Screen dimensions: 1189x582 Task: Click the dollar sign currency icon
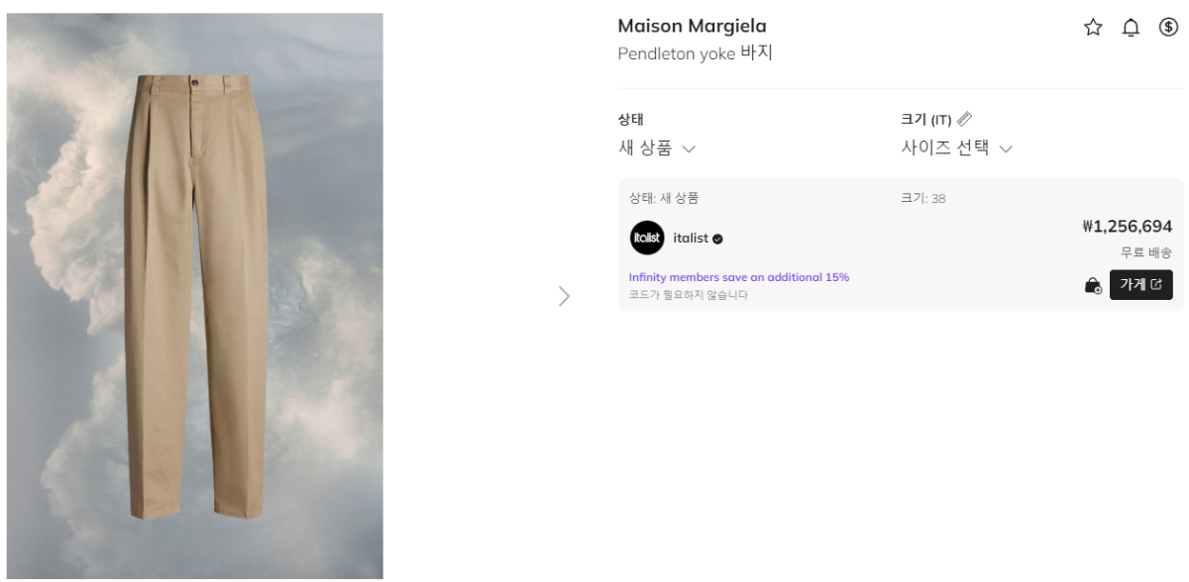[x=1168, y=28]
